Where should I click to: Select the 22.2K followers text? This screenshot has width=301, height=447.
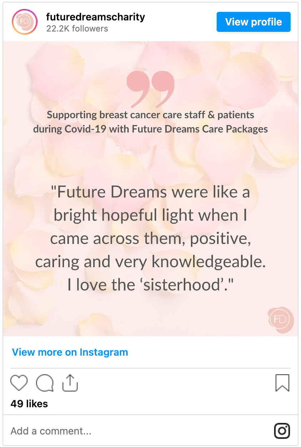[77, 29]
